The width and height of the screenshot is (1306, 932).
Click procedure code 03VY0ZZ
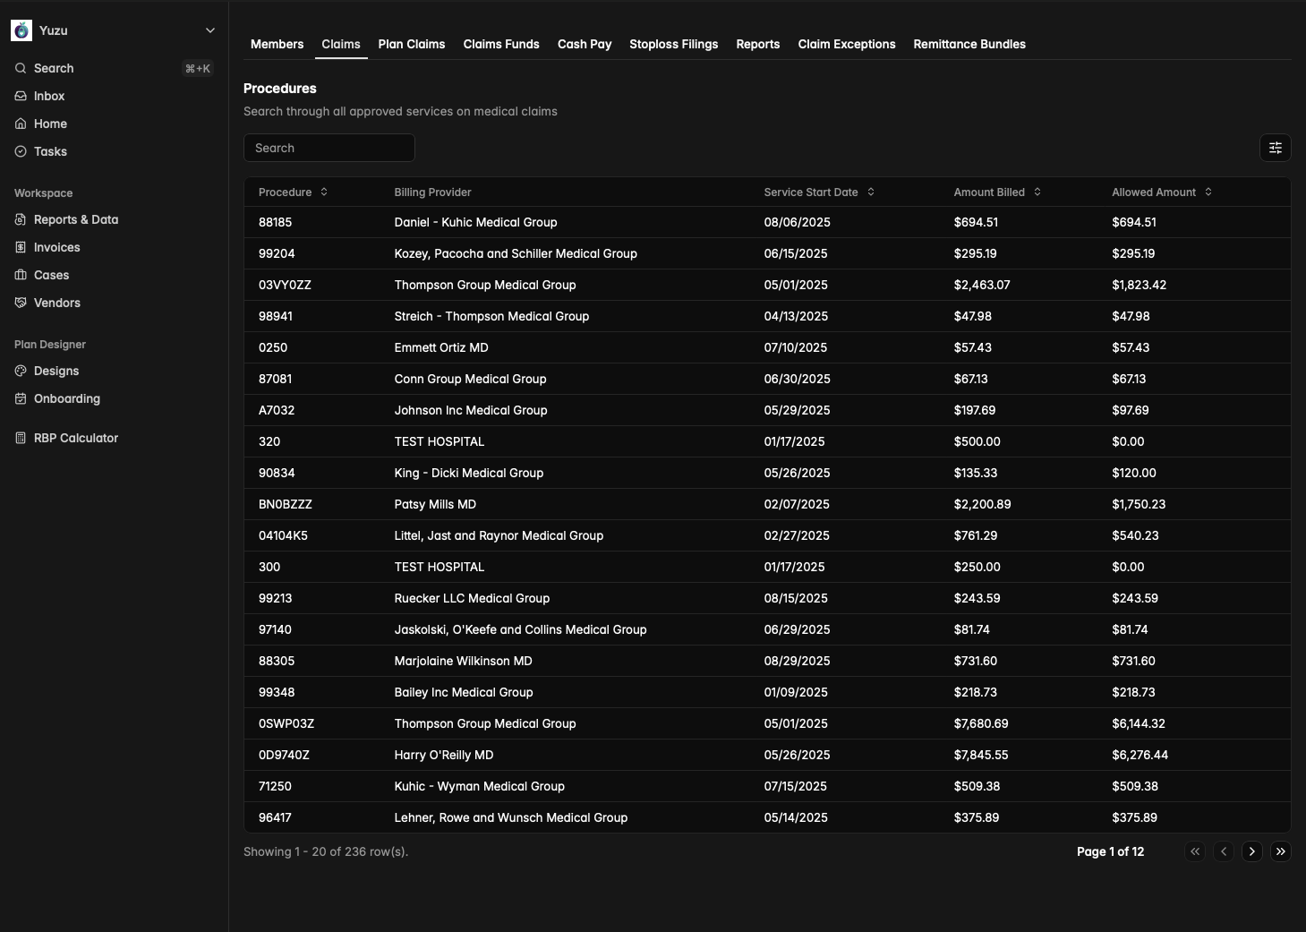tap(285, 285)
